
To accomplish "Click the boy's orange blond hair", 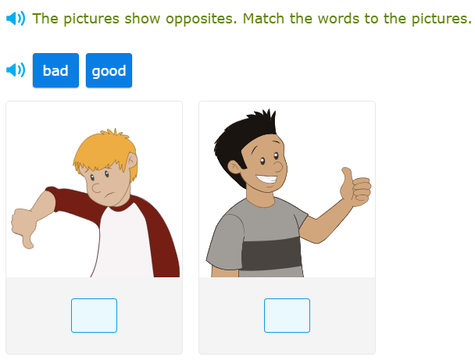I will click(x=102, y=149).
